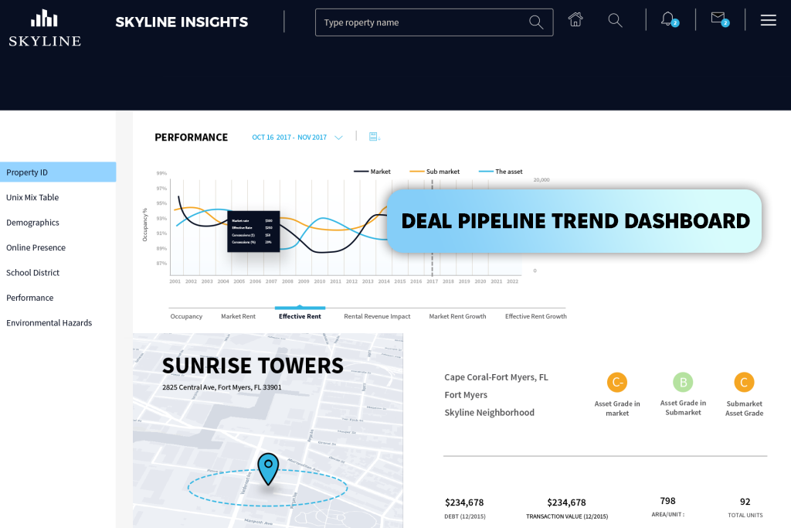Viewport: 791px width, 528px height.
Task: Toggle the Sub market legend entry
Action: [434, 172]
